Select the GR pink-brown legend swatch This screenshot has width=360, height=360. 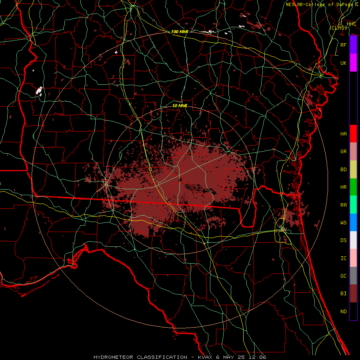click(353, 151)
